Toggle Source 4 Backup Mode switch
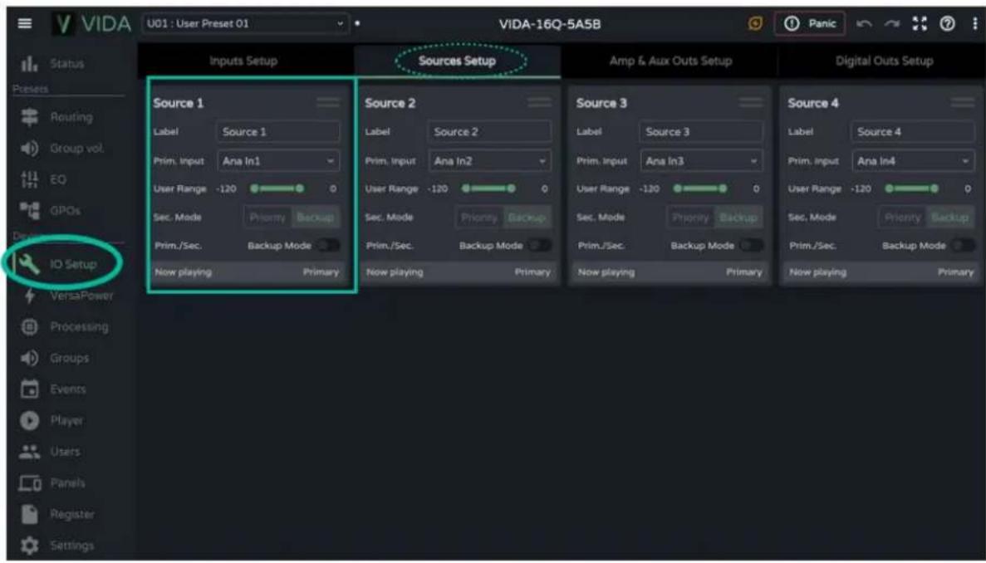This screenshot has height=563, width=986. point(963,245)
